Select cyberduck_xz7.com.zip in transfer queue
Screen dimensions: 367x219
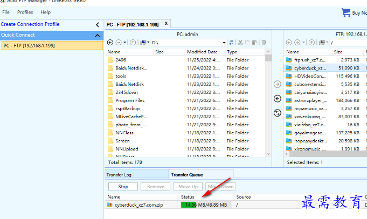tap(139, 205)
